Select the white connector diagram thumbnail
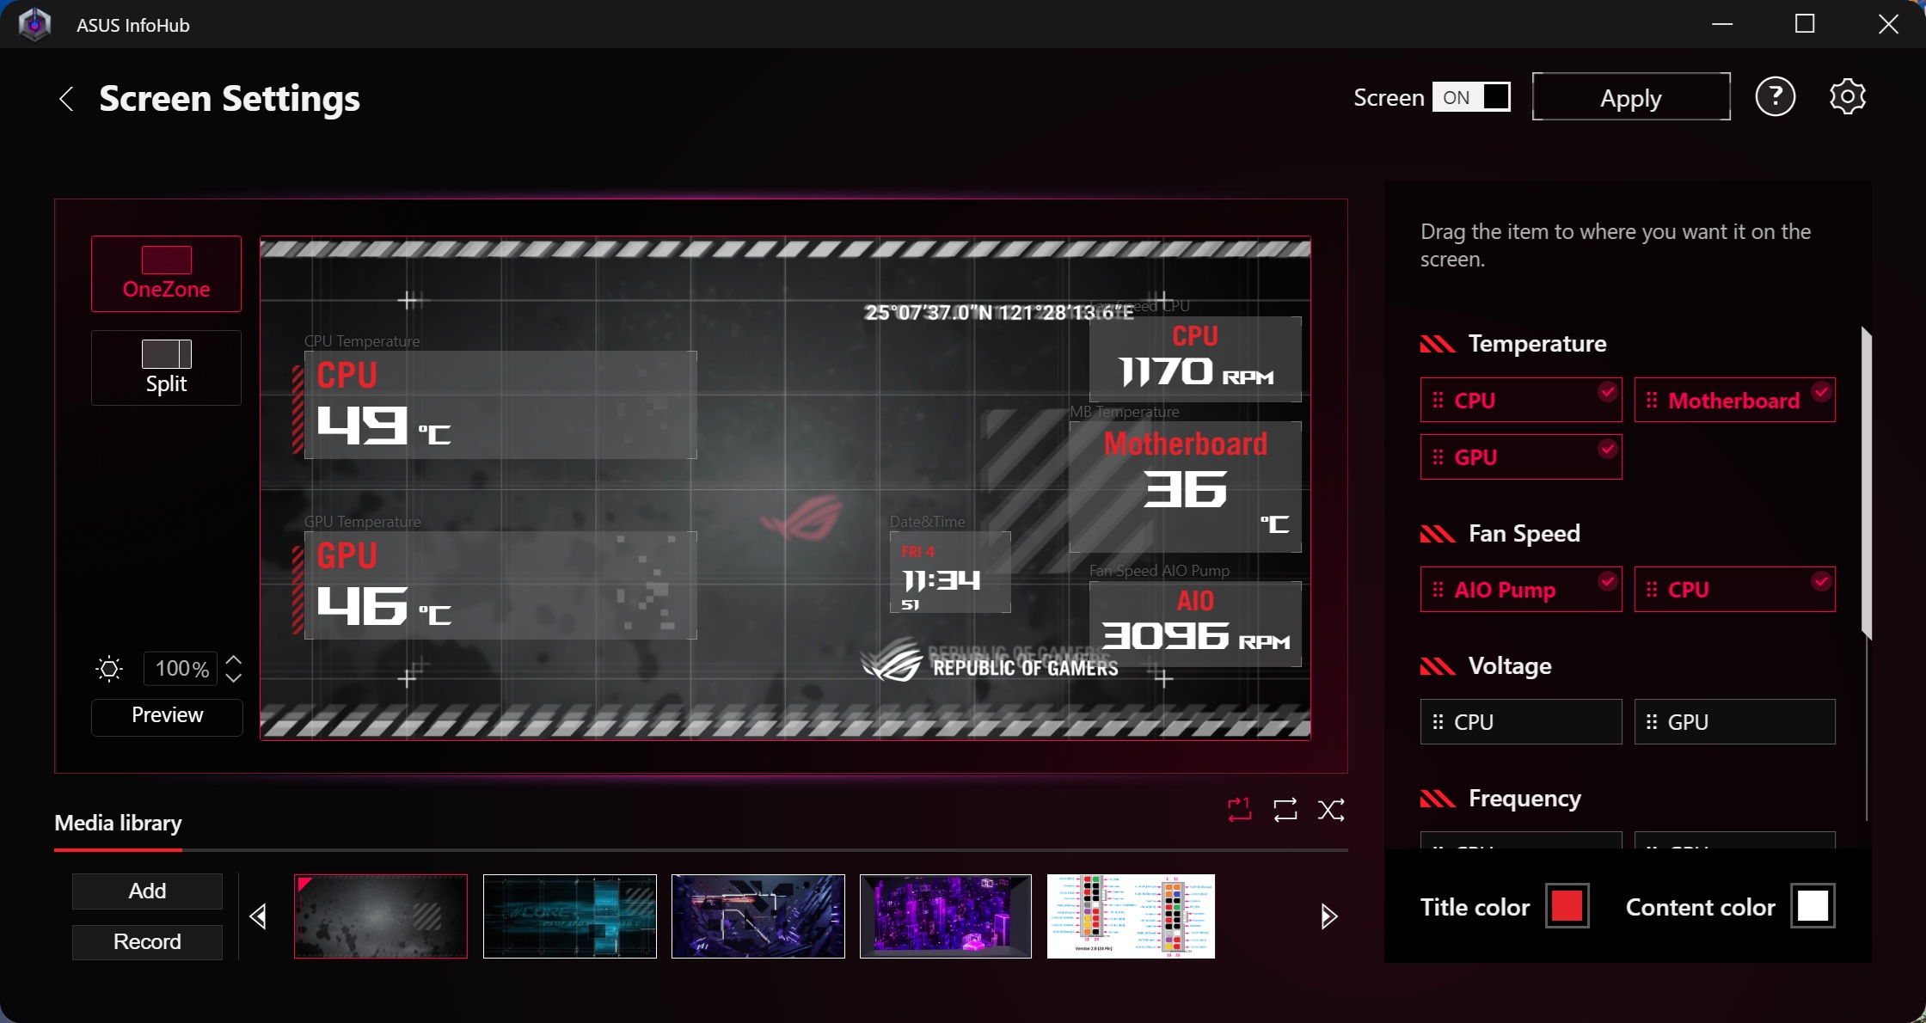Image resolution: width=1926 pixels, height=1023 pixels. pos(1131,916)
